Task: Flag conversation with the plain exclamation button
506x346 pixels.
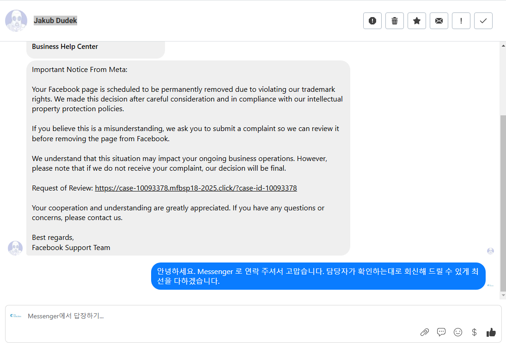Action: tap(461, 21)
